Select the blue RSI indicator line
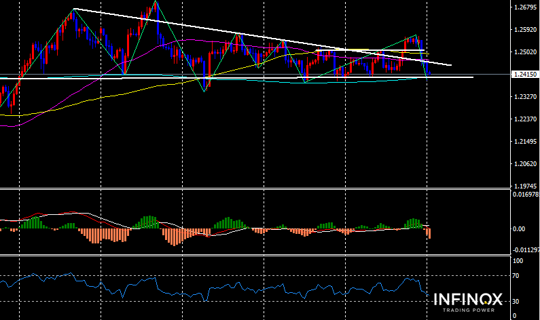 point(214,287)
